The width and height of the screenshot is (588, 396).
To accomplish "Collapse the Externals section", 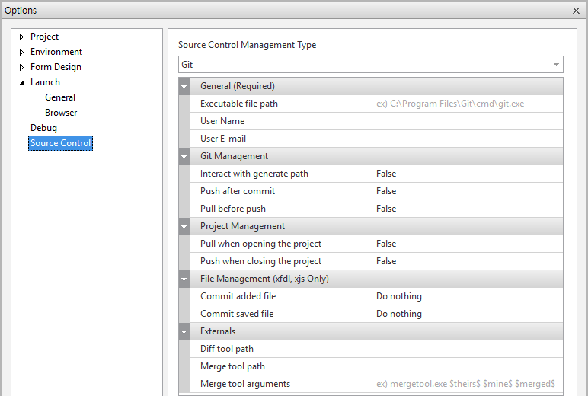I will pos(184,331).
